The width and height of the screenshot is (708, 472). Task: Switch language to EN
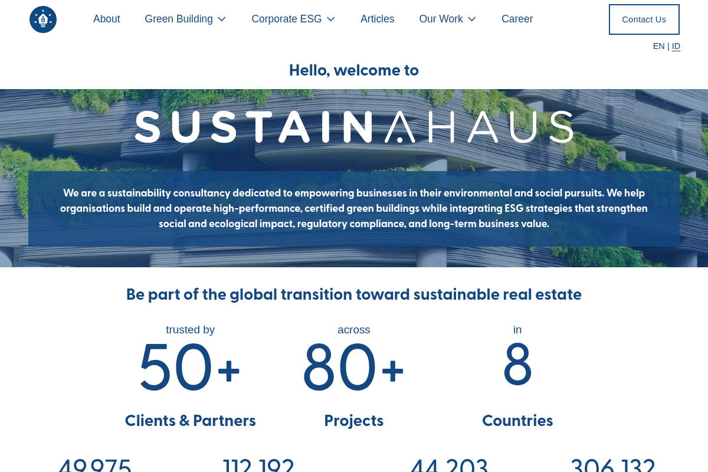point(658,46)
